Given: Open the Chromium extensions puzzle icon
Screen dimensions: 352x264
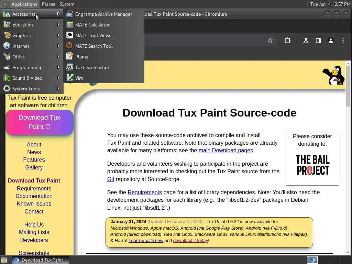Looking at the screenshot, I should coord(287,41).
